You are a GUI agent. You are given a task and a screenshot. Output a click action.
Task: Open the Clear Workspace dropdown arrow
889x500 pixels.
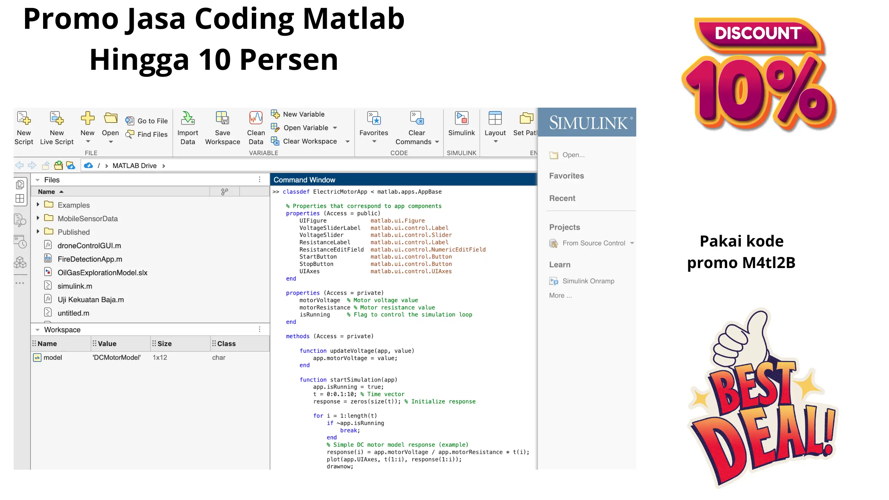click(348, 141)
